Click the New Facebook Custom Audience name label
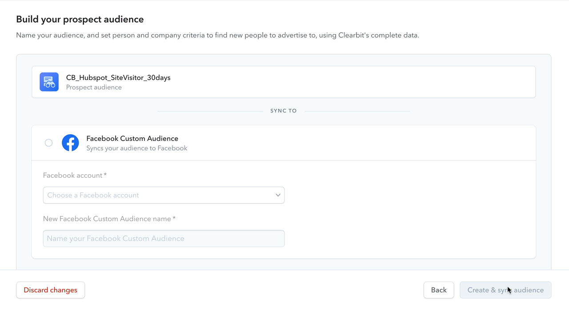569x320 pixels. coord(107,219)
